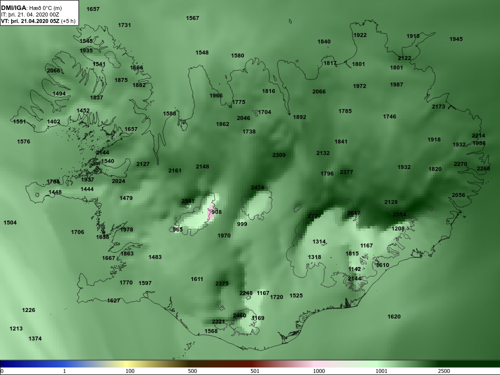Click the 1620 value offshore
Image resolution: width=500 pixels, height=375 pixels.
[394, 316]
